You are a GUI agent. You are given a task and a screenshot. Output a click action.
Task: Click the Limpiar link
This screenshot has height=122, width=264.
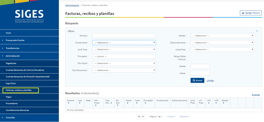point(210,81)
